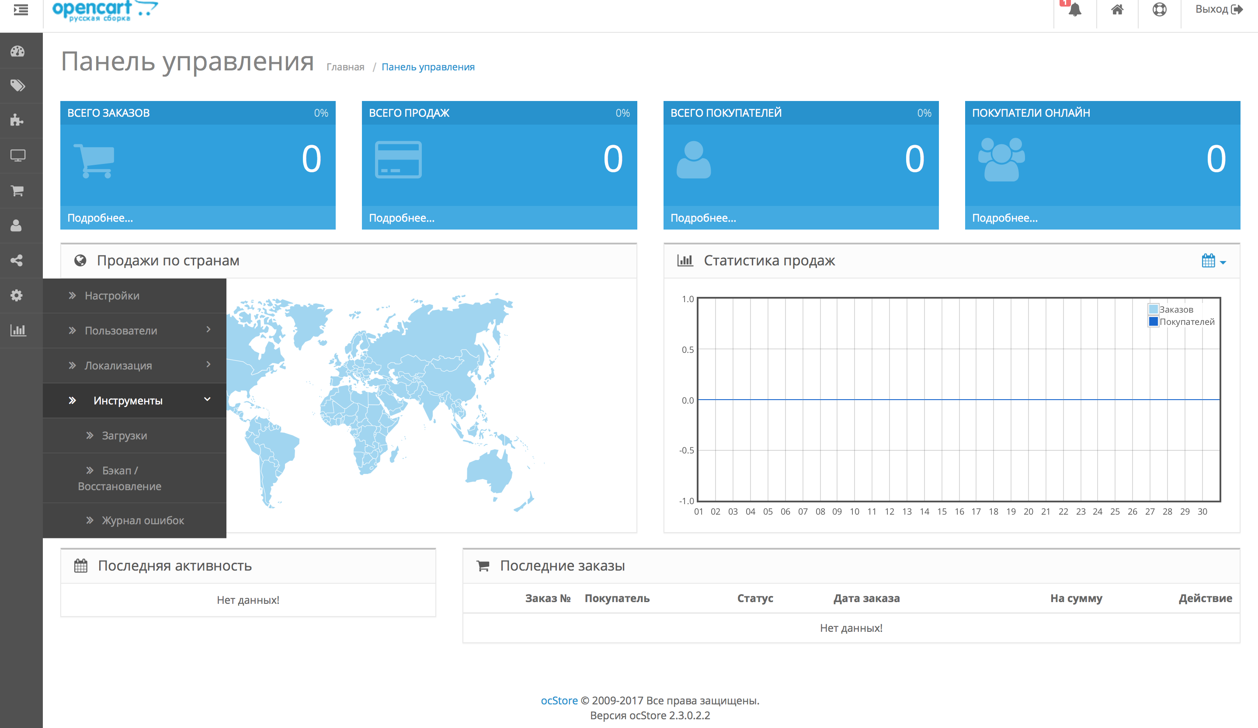The height and width of the screenshot is (728, 1258).
Task: Click the Покупатели онлайн tile heading
Action: (x=1031, y=113)
